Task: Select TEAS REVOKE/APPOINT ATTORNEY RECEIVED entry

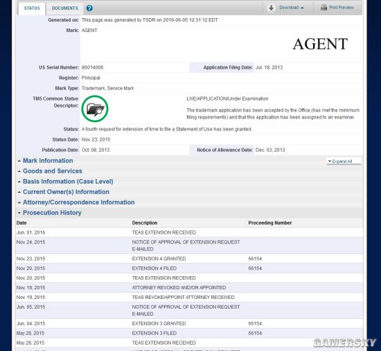Action: 183,298
